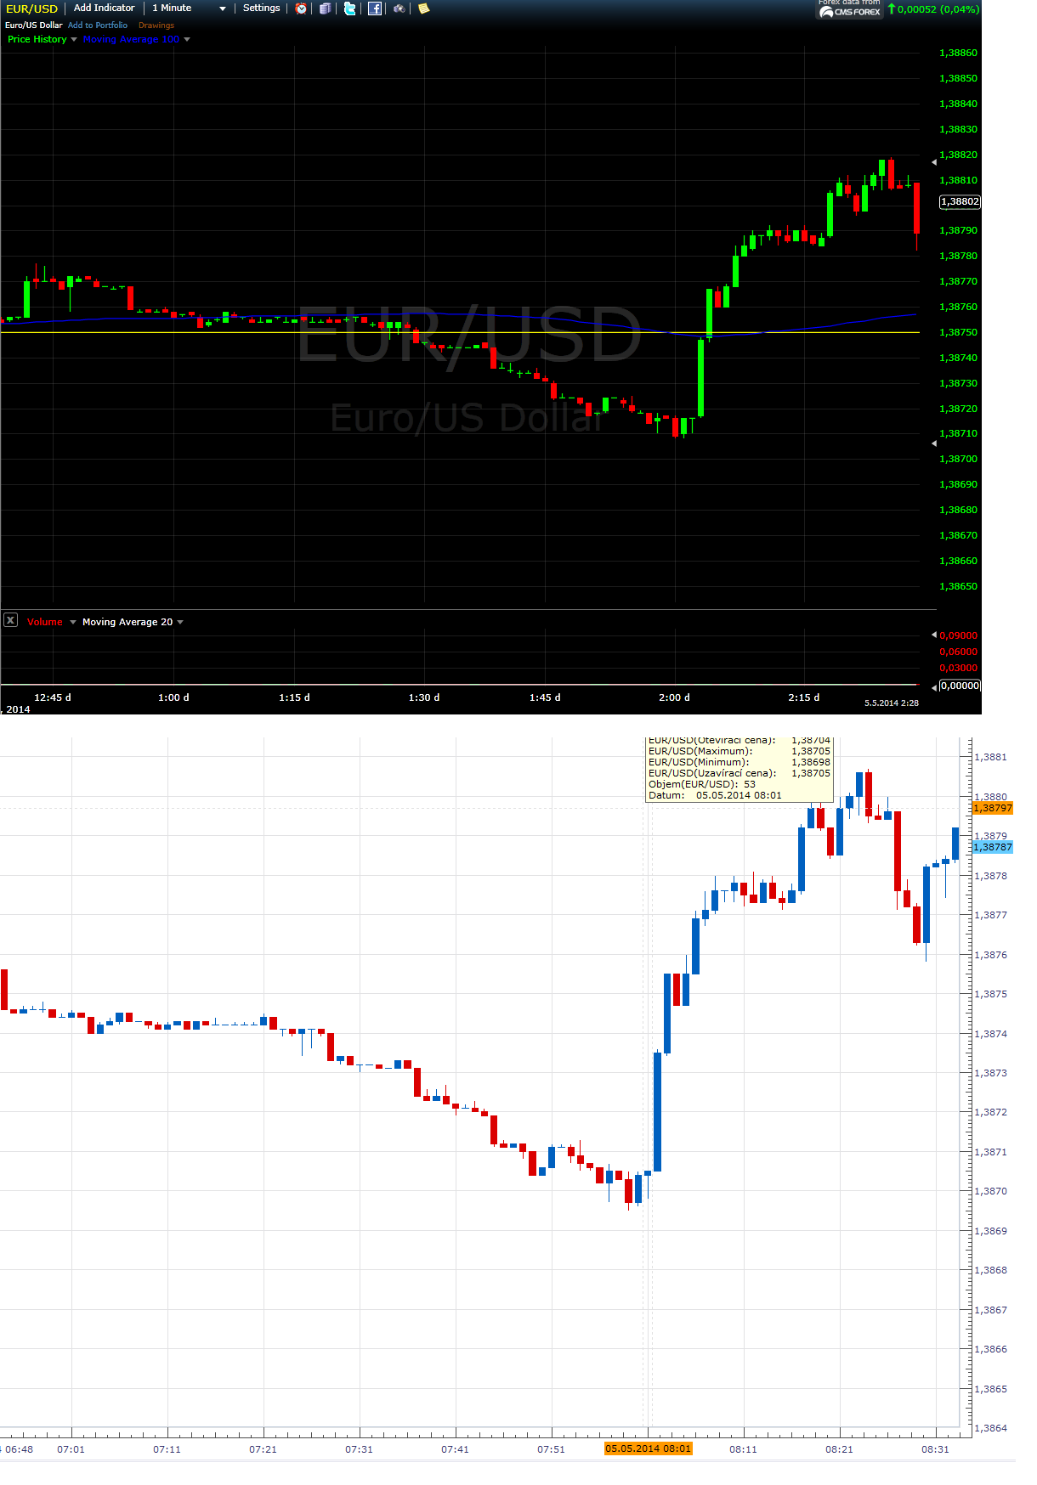Click the 1,38860 price axis label

[x=958, y=54]
